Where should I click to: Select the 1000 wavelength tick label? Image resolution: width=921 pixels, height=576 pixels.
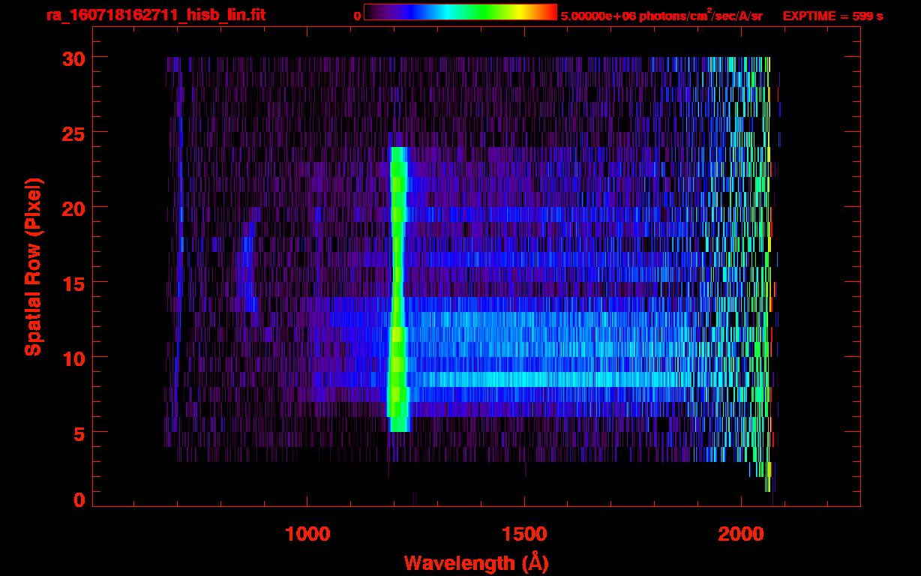click(x=307, y=534)
